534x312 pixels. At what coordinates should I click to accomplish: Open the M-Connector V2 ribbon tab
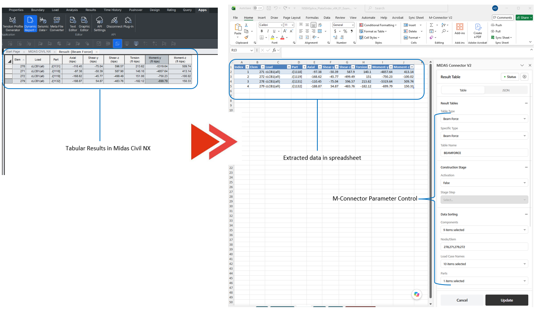click(441, 18)
